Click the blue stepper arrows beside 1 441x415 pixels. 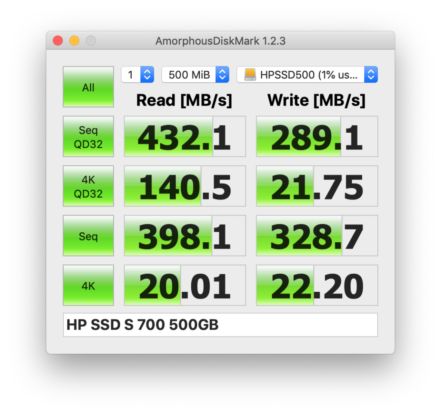[x=147, y=75]
